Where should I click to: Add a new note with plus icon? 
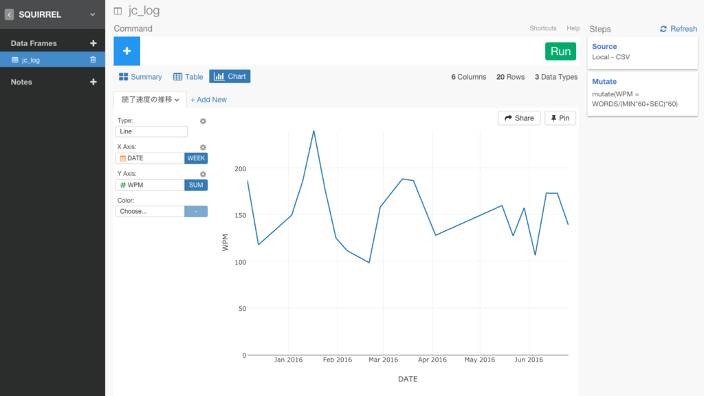[x=93, y=82]
